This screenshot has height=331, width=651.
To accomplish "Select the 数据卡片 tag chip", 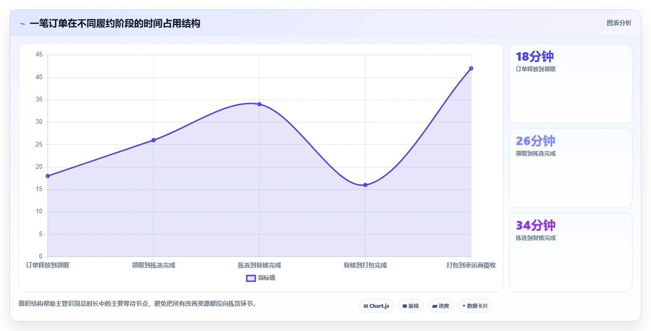I will tap(474, 306).
